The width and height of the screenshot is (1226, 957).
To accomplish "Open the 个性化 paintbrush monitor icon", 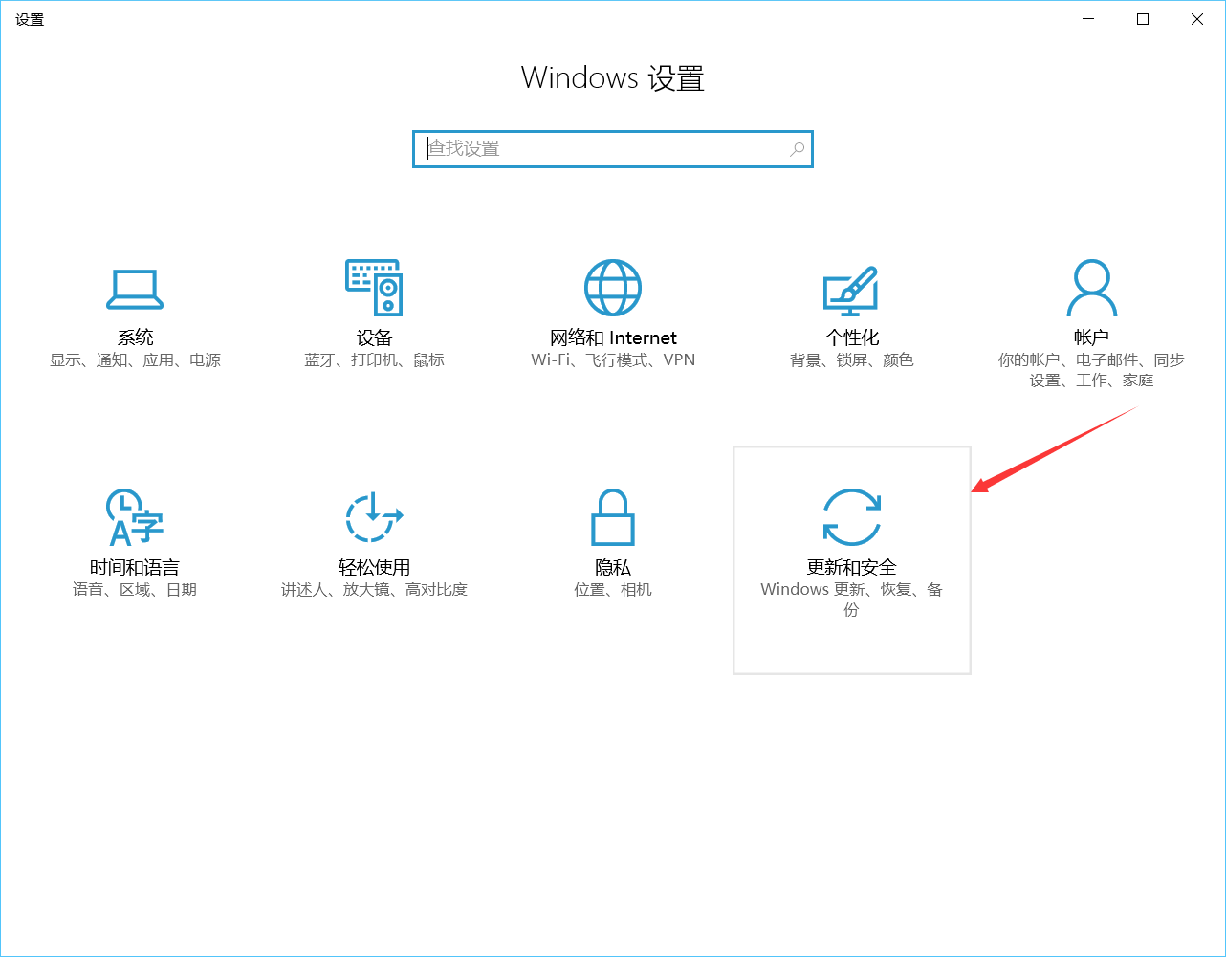I will coord(851,291).
